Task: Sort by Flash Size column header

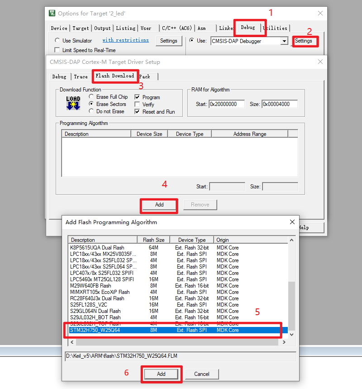Action: (154, 240)
